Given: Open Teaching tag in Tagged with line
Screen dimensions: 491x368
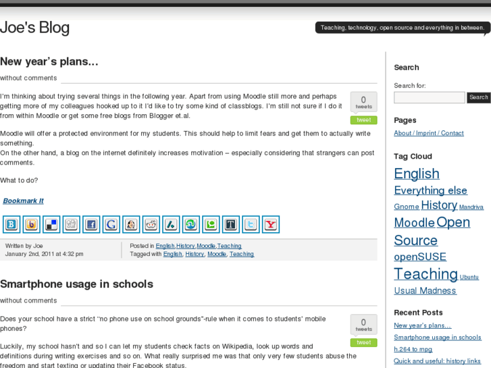Looking at the screenshot, I should click(x=241, y=254).
